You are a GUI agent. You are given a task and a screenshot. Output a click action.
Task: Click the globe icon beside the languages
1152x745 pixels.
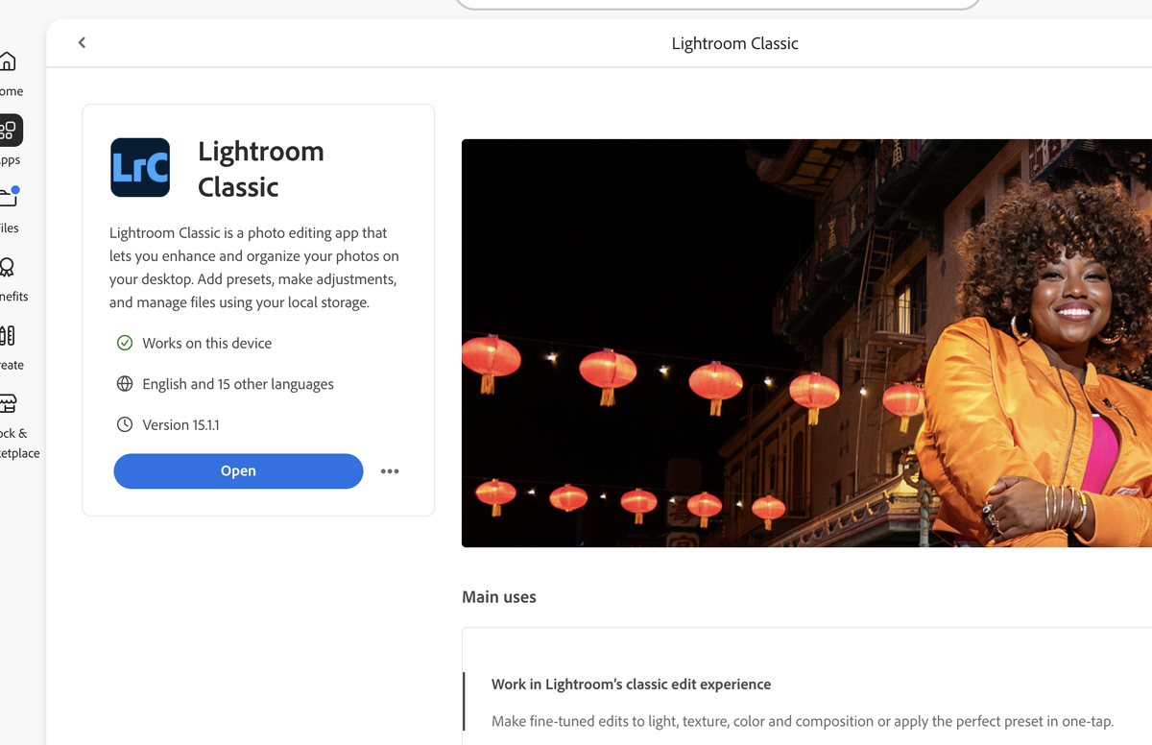click(x=124, y=384)
